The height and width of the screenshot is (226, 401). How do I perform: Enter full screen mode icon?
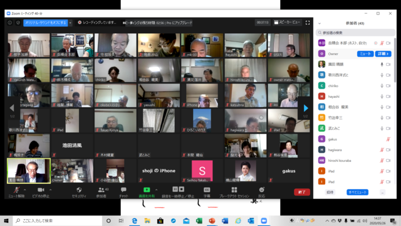(x=308, y=23)
